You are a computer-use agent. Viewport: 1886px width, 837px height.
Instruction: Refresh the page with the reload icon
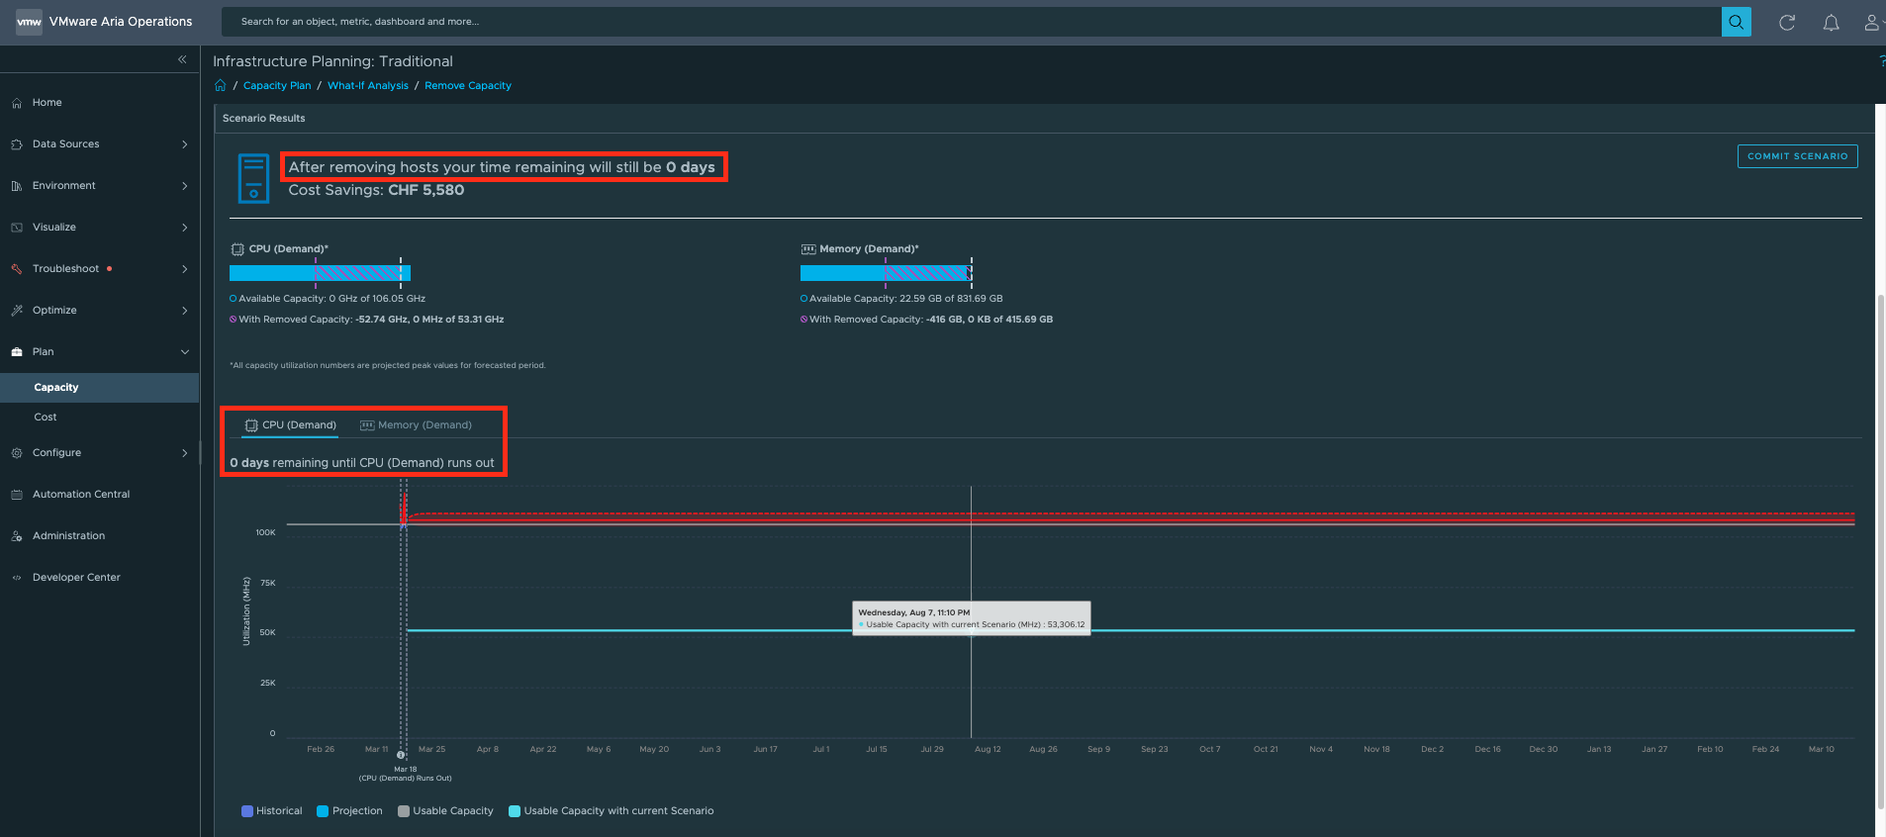click(1787, 23)
